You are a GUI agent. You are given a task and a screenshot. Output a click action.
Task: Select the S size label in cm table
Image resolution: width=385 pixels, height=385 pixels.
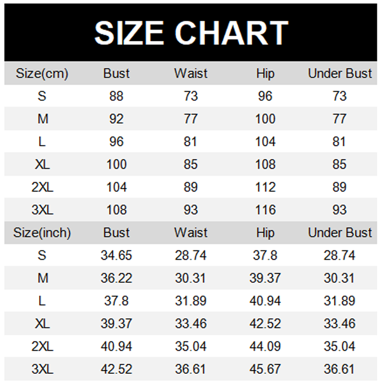42,96
